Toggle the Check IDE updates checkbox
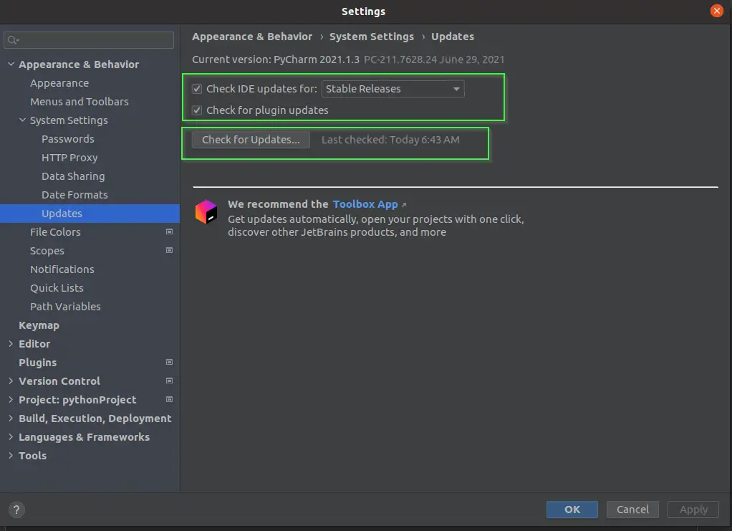The height and width of the screenshot is (531, 732). (197, 89)
